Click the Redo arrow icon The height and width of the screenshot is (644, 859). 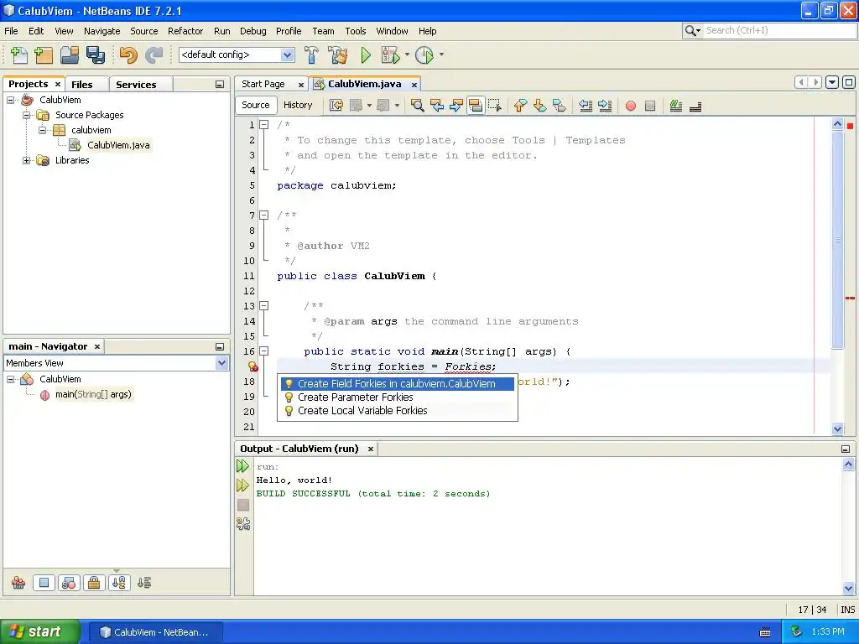154,55
